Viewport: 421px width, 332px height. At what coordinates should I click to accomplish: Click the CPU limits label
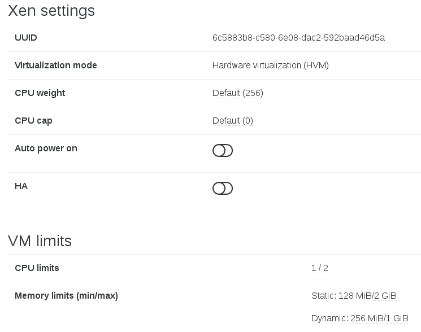37,268
